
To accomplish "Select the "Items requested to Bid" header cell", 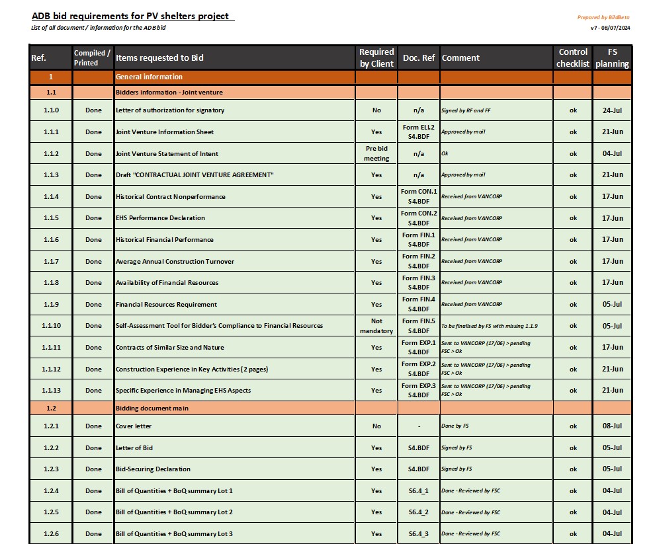I will click(x=159, y=58).
